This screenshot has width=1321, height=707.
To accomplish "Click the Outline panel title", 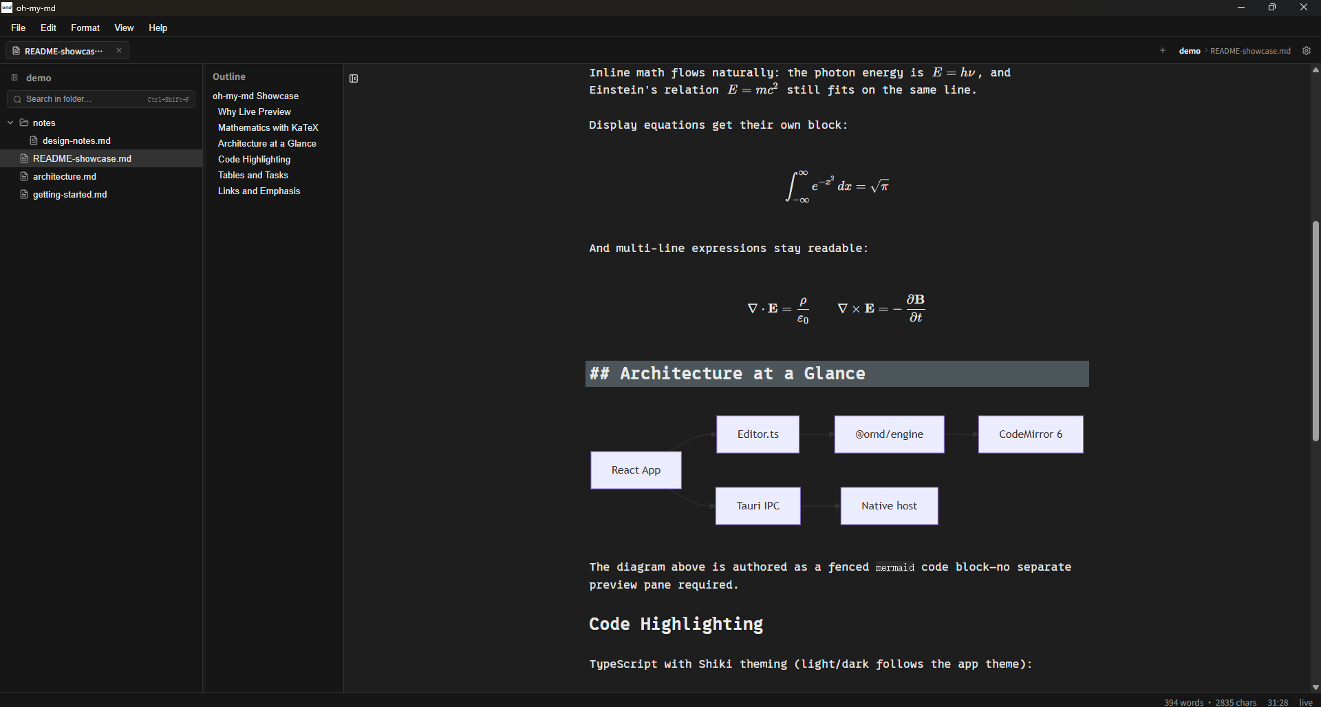I will 229,76.
